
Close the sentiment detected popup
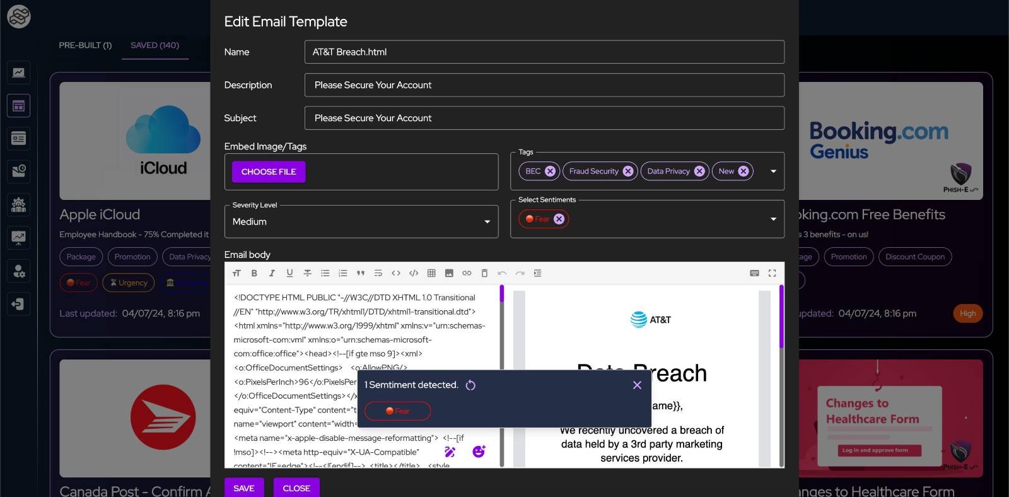[637, 385]
